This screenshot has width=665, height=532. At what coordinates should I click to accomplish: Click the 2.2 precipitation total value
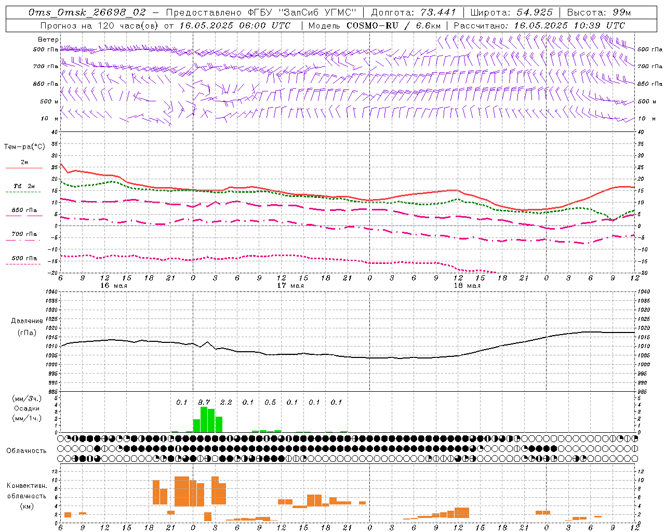226,402
